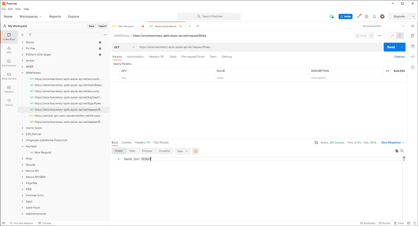This screenshot has height=226, width=418.
Task: Open the Cookies link
Action: [399, 57]
